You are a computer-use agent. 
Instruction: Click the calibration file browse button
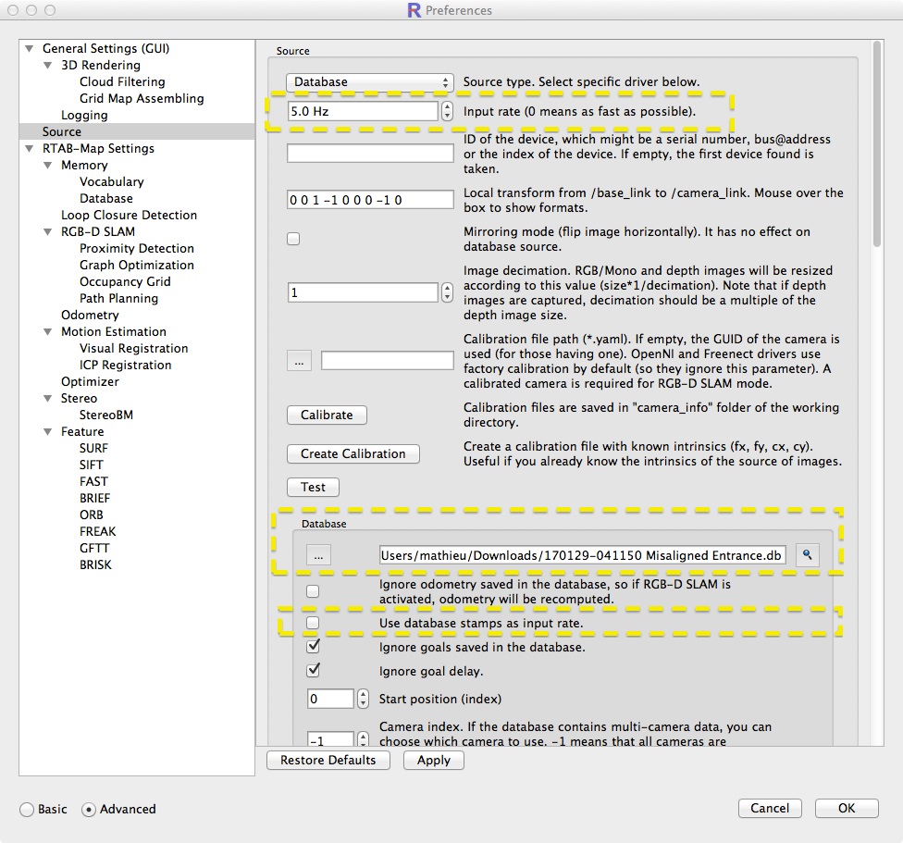(298, 362)
